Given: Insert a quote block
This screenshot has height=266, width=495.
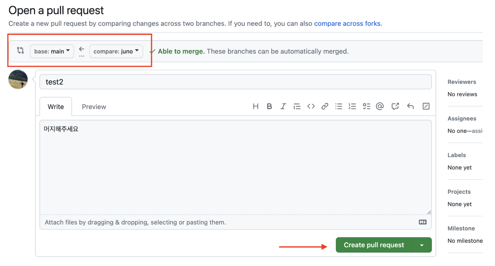Looking at the screenshot, I should pyautogui.click(x=297, y=106).
